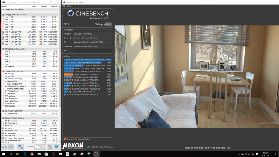
Task: Click the expand columns arrows button in HWiNFO
Action: (x=4, y=147)
